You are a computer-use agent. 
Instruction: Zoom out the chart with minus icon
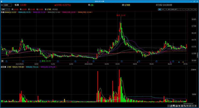[x=193, y=106]
